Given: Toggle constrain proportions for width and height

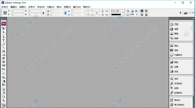Looking at the screenshot, I should click(43, 13).
